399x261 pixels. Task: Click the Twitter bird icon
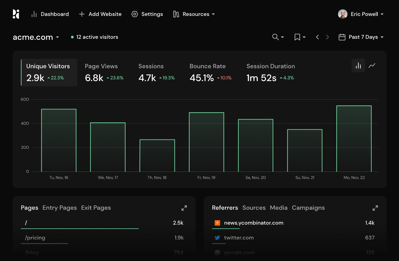(217, 238)
